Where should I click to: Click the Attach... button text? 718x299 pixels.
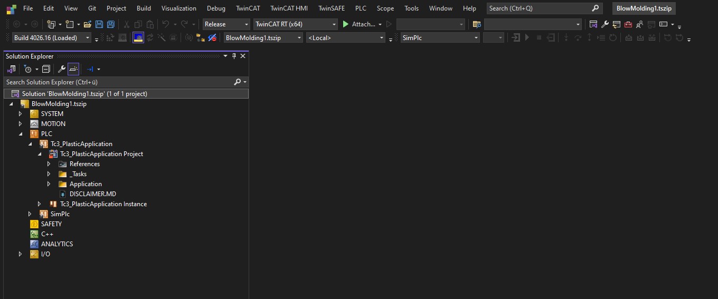coord(364,24)
